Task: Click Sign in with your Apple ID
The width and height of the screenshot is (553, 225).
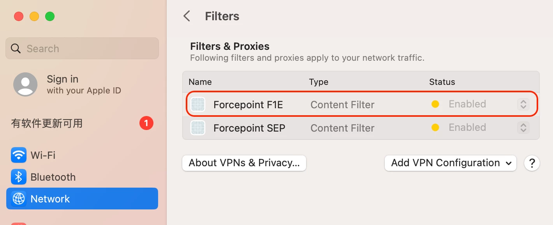Action: [x=84, y=84]
